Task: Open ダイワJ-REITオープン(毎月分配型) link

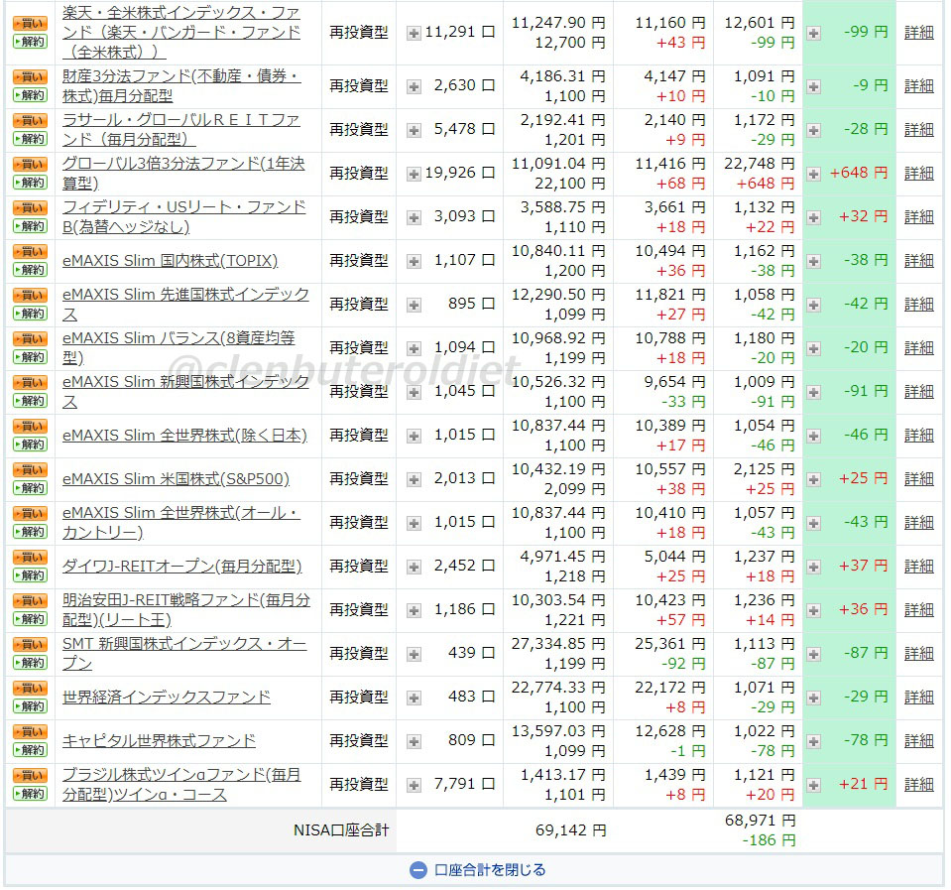Action: pos(181,566)
